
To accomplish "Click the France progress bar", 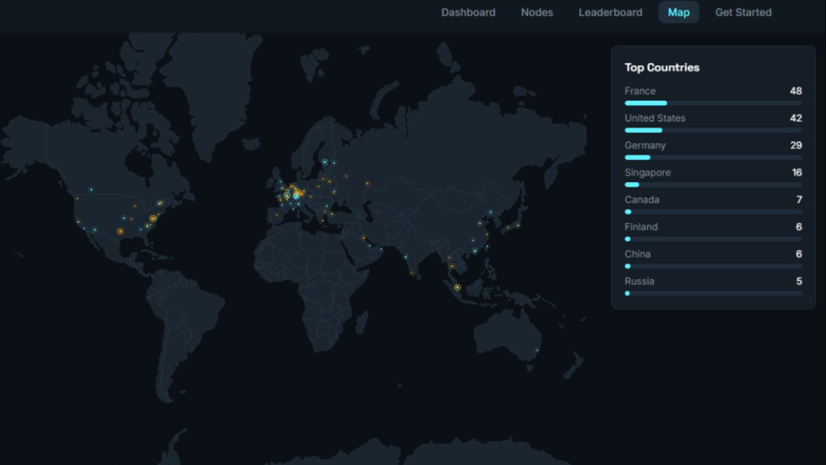I will pos(713,103).
